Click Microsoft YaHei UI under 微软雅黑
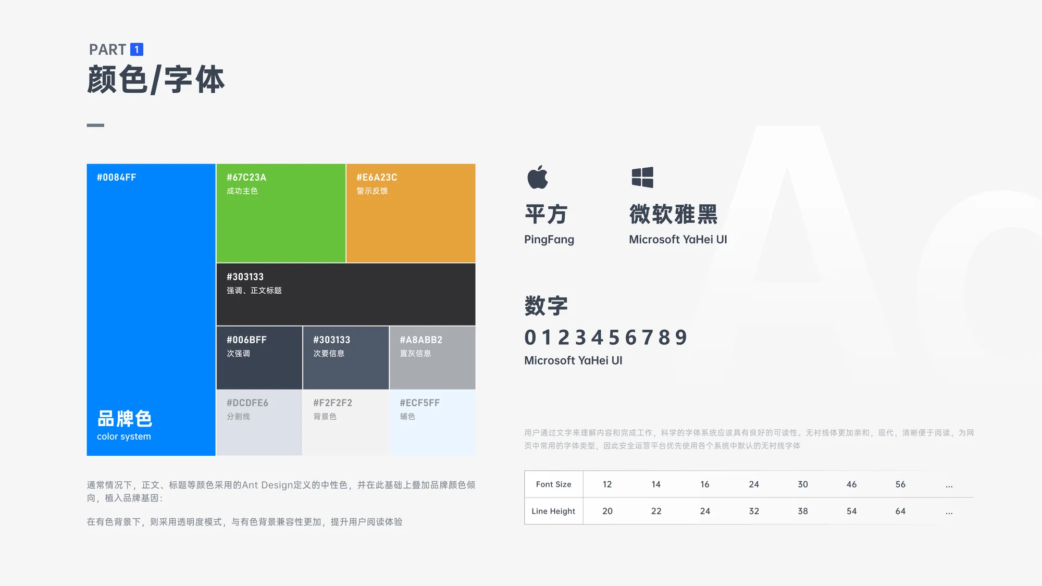The width and height of the screenshot is (1042, 586). coord(678,240)
